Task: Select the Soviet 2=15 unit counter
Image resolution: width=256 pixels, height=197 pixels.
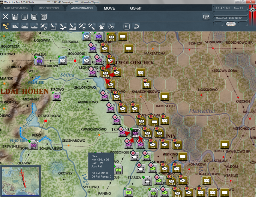Action: [x=171, y=181]
